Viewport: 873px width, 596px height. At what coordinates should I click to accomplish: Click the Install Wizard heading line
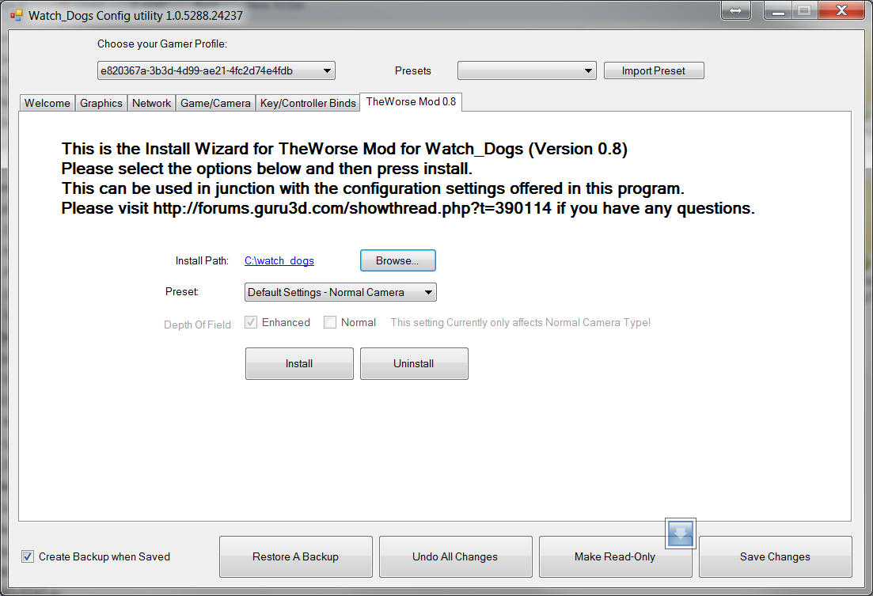click(344, 149)
